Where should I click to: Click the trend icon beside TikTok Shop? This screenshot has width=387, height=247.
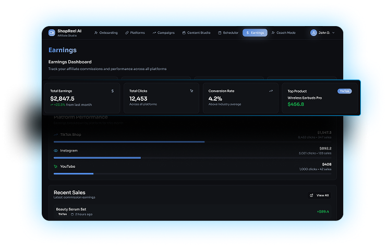coord(56,135)
